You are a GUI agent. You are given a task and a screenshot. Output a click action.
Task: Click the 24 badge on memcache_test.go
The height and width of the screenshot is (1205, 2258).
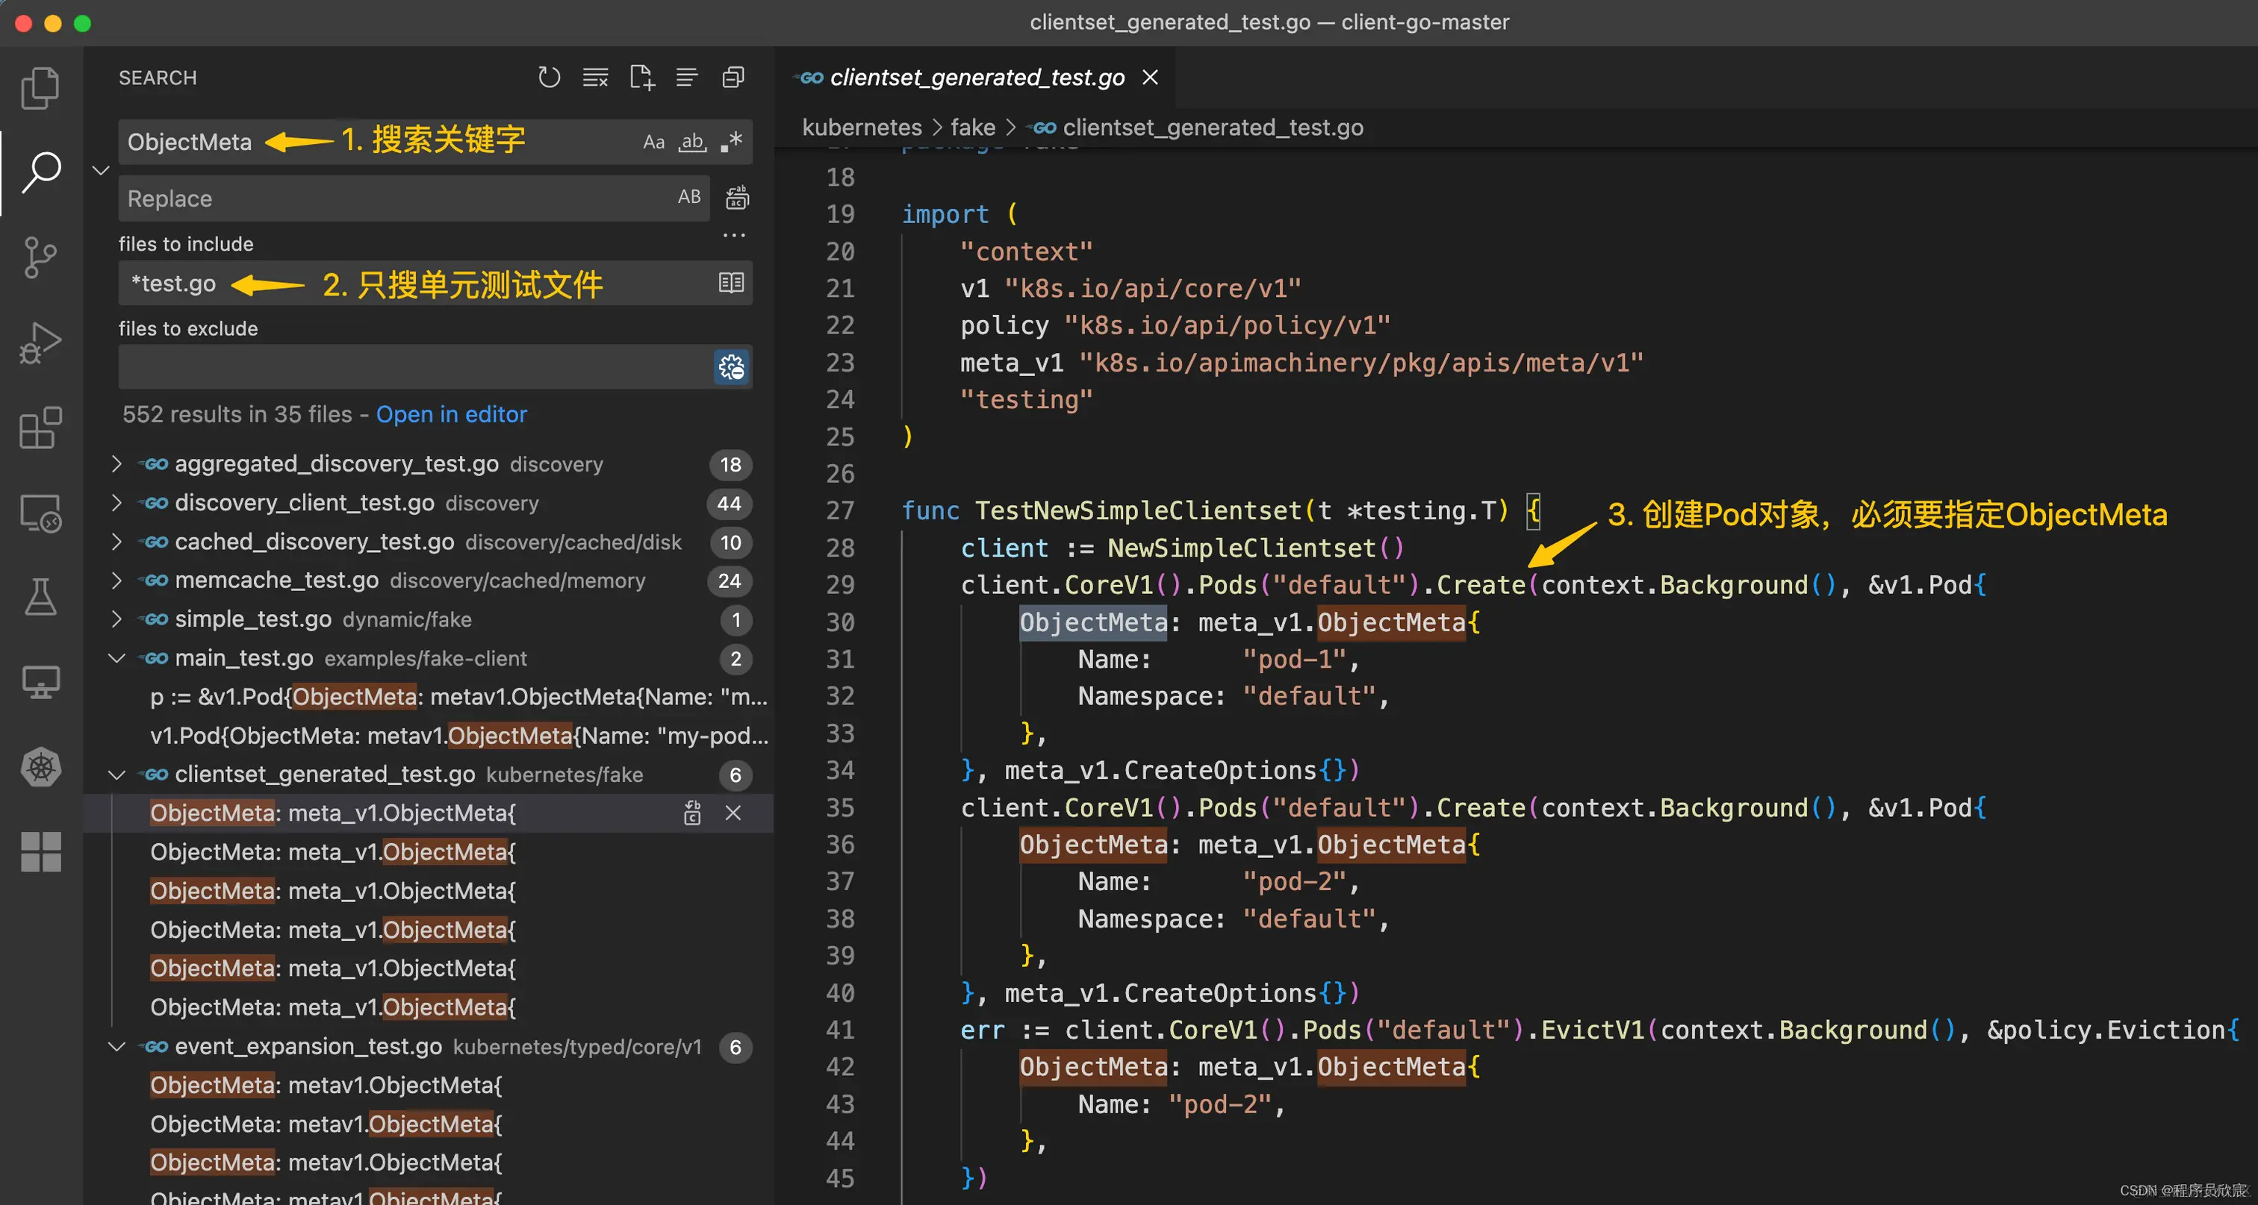click(730, 581)
